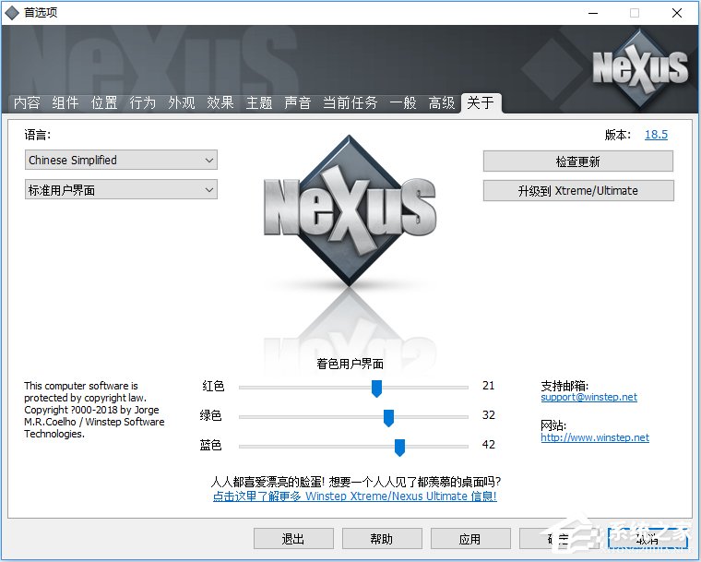
Task: Open the version 18.5 link
Action: 656,135
